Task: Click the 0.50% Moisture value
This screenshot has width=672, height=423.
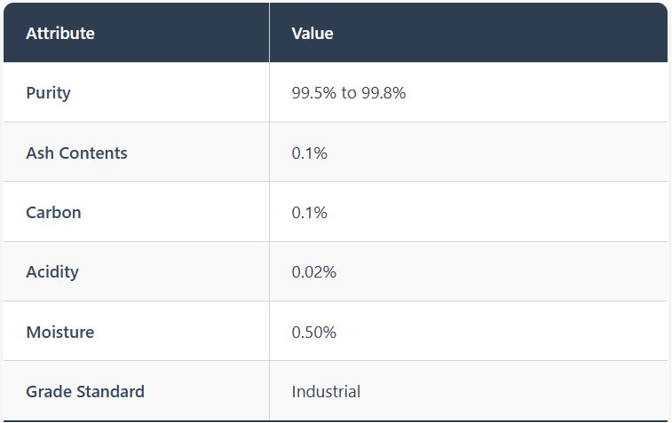Action: pyautogui.click(x=313, y=333)
